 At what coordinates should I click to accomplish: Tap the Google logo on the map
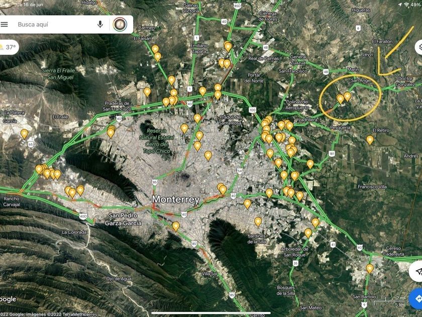click(8, 299)
